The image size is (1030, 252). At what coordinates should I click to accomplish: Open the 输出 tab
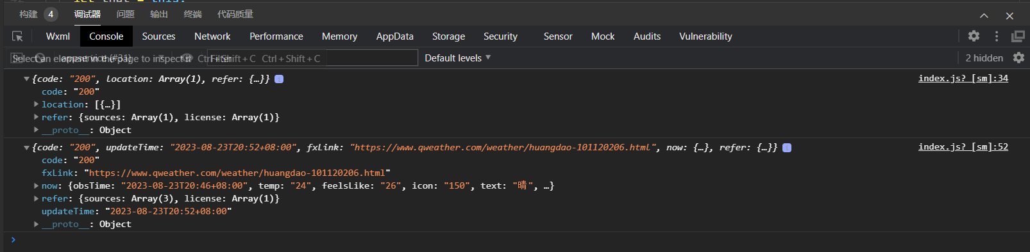[159, 14]
